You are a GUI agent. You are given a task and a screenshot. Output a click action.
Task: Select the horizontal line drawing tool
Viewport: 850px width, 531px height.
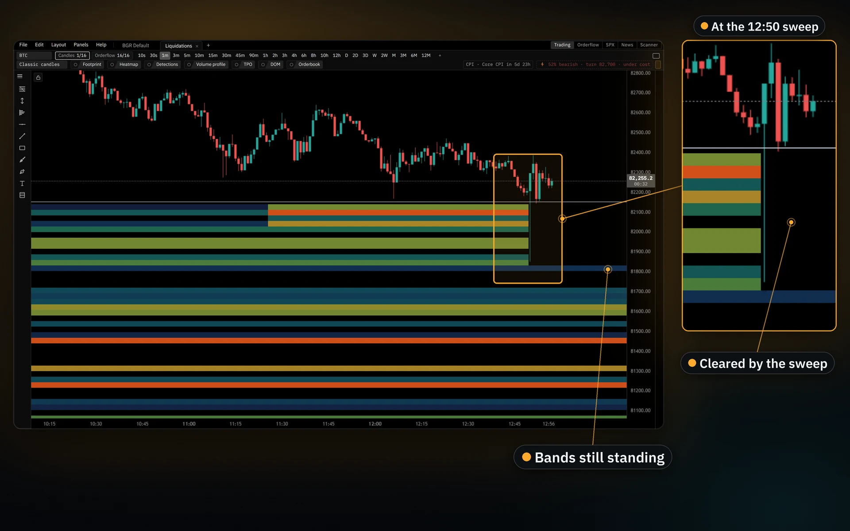pyautogui.click(x=22, y=124)
